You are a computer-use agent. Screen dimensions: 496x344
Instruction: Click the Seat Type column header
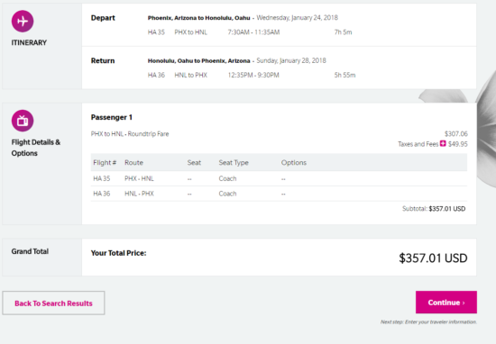(234, 163)
